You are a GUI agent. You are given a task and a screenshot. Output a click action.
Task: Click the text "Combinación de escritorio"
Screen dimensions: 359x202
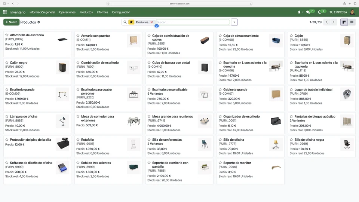100,62
